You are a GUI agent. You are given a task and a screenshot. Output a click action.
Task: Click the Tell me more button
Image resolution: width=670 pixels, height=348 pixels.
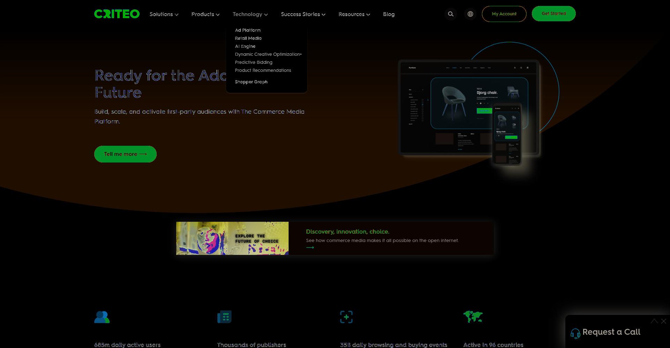tap(125, 154)
